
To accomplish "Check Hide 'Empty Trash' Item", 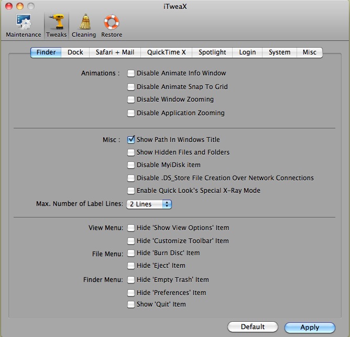I will click(131, 280).
